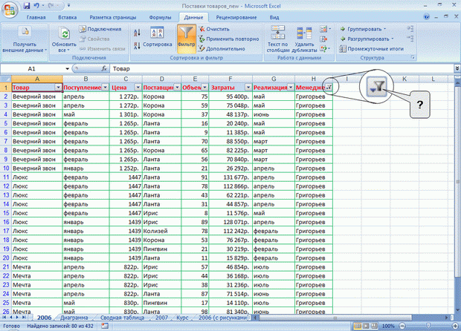Sort ascending with the А-Я icon
461x331 pixels.
click(x=137, y=33)
